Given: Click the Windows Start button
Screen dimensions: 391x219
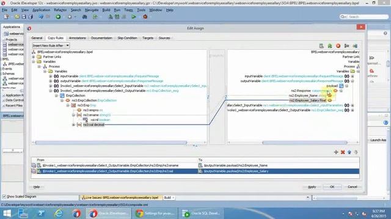Looking at the screenshot, I should tap(7, 214).
